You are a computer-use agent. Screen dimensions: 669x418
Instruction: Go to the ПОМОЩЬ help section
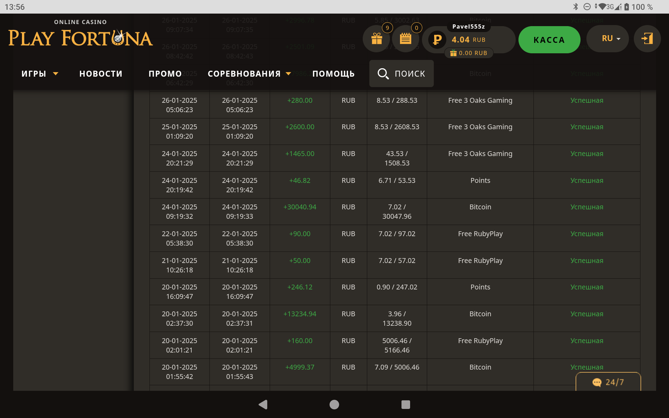point(333,74)
